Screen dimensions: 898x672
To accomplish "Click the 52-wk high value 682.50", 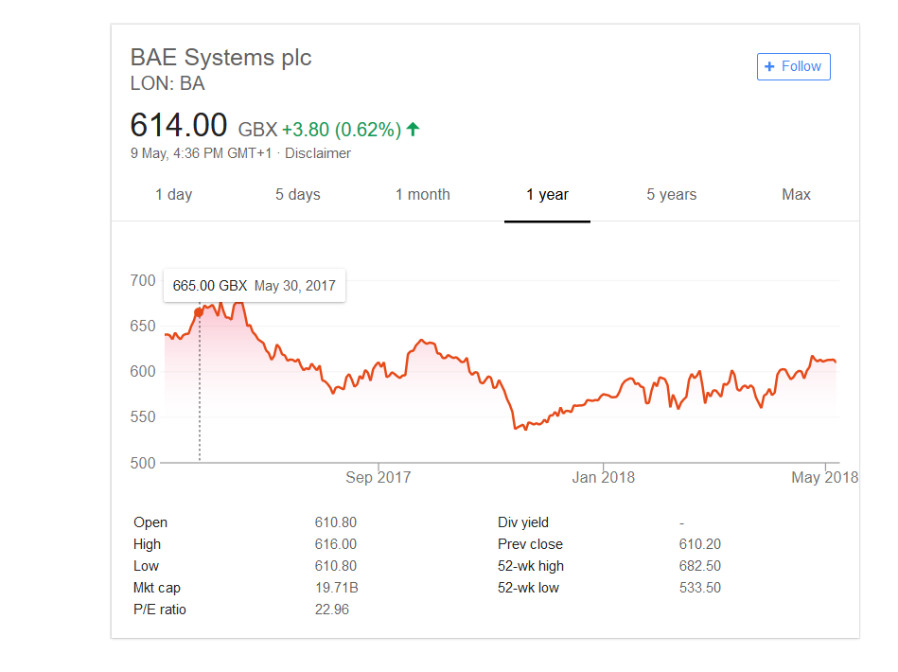I will (700, 566).
